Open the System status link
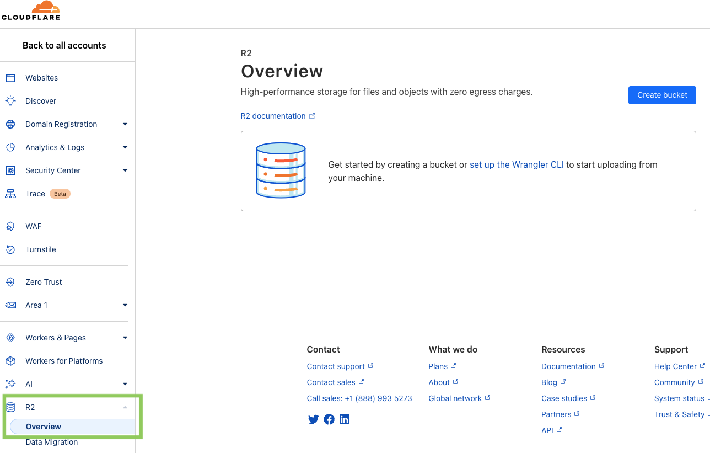The image size is (710, 453). click(680, 398)
